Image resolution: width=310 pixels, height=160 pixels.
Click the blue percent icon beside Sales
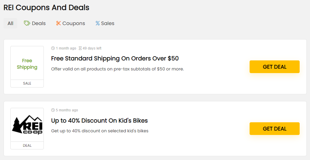click(x=97, y=23)
